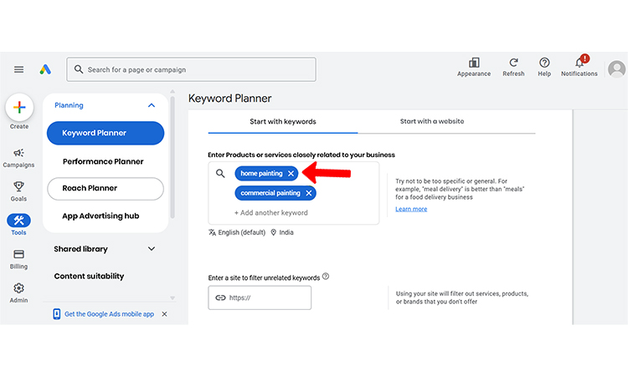Open Performance Planner
This screenshot has height=376, width=628.
(103, 161)
